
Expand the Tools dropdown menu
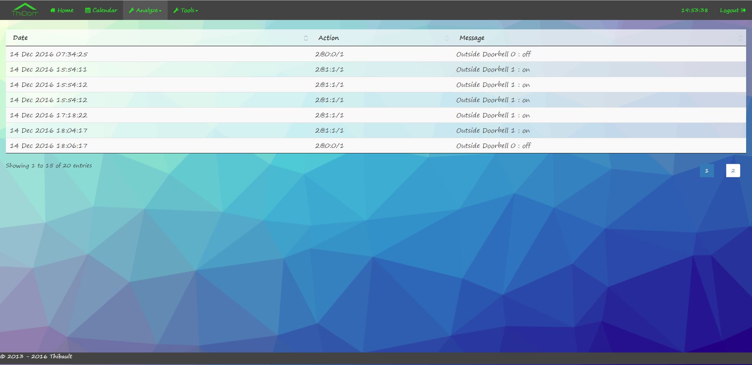pos(186,10)
